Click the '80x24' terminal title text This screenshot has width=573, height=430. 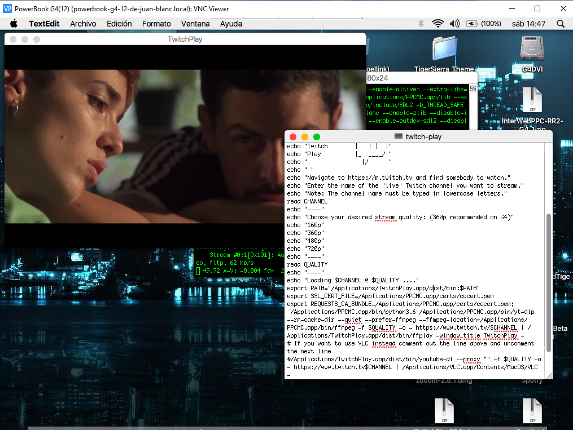pyautogui.click(x=378, y=78)
